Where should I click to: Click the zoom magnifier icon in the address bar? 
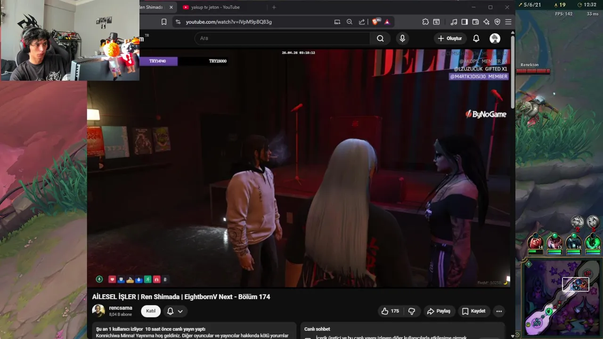[350, 22]
